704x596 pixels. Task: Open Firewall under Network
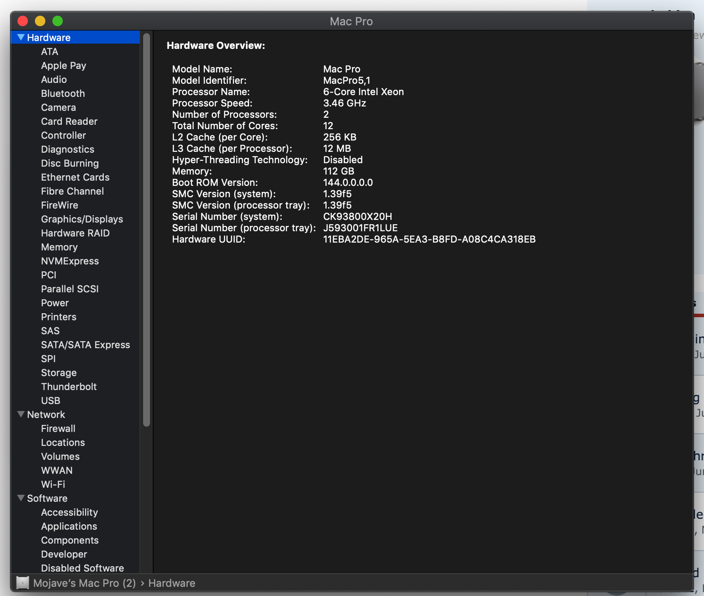click(x=58, y=428)
